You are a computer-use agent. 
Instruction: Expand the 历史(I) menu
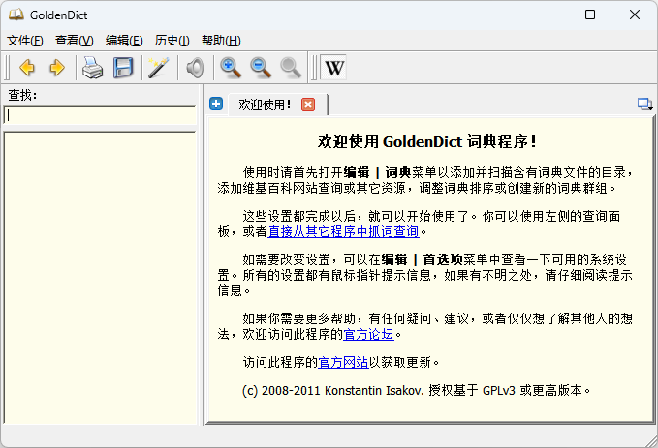172,41
